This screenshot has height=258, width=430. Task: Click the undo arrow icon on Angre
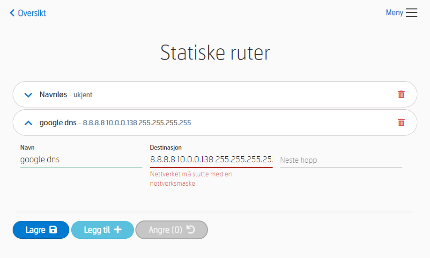(x=191, y=229)
